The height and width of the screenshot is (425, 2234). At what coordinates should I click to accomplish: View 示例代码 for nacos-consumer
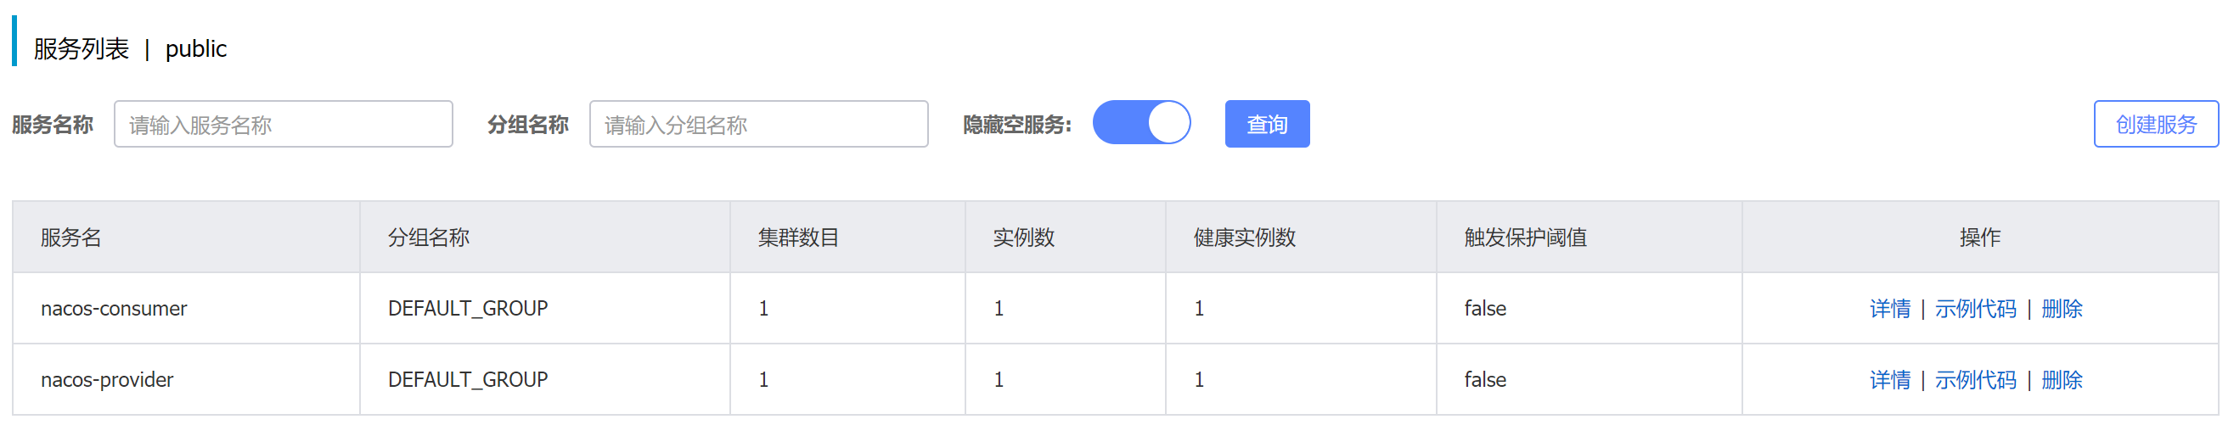pyautogui.click(x=1976, y=309)
